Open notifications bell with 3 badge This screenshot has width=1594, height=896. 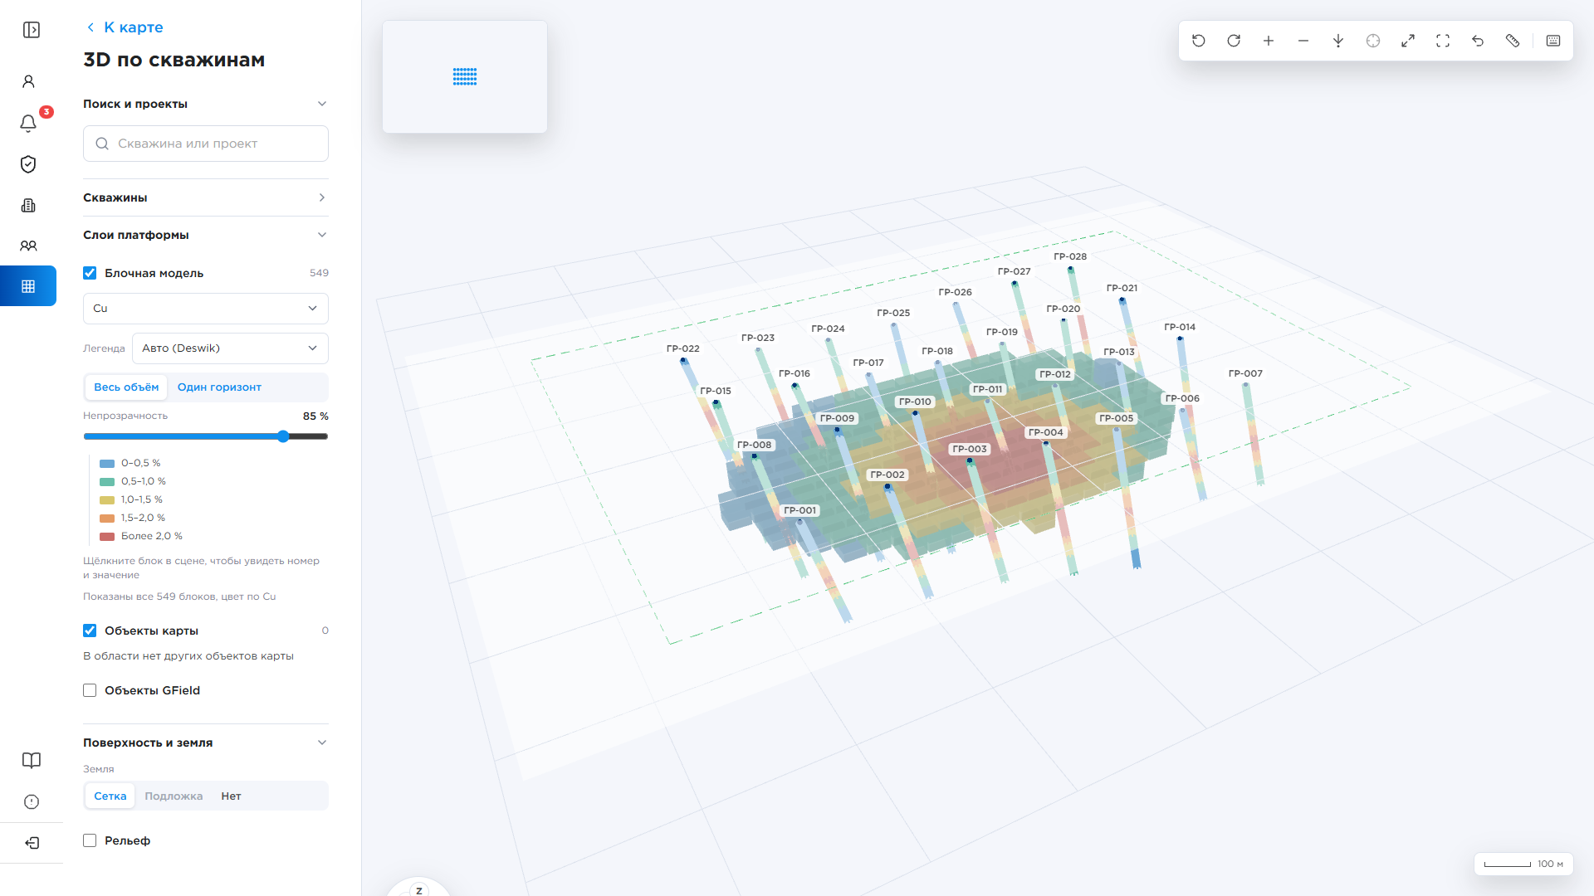(x=28, y=123)
